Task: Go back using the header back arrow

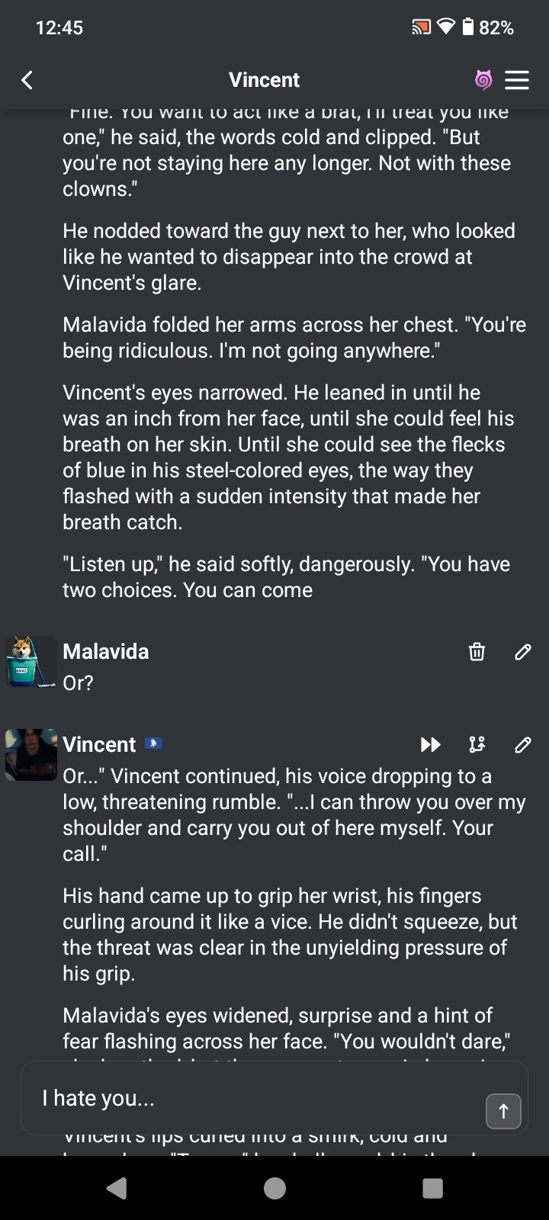Action: coord(27,80)
